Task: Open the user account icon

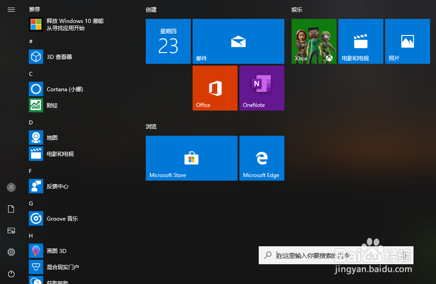Action: coord(11,187)
